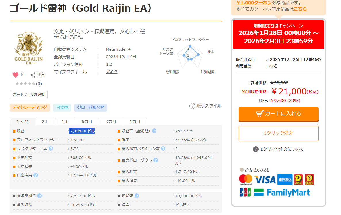Click help icon next to 口座残高
The height and width of the screenshot is (215, 341).
coord(36,175)
